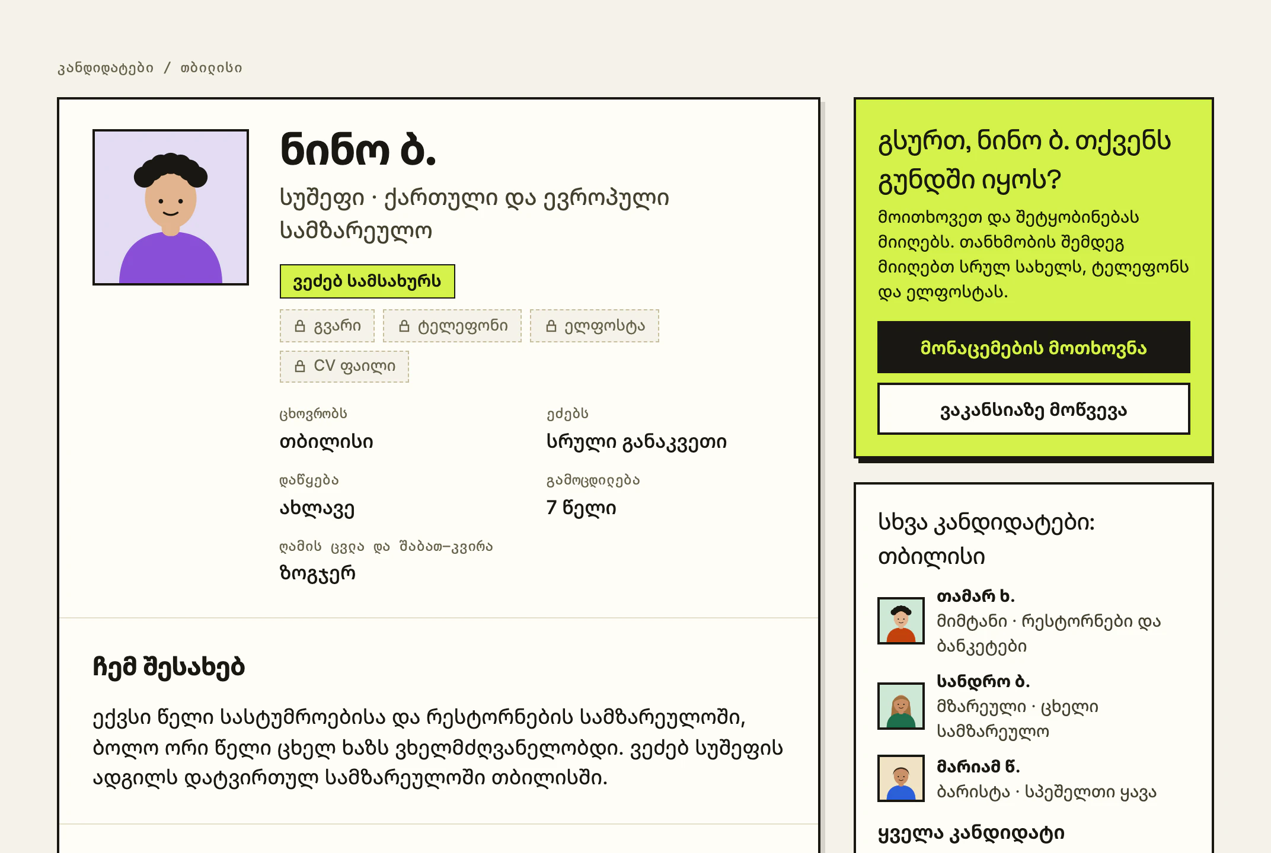Click მიმტანი · რესტორნები და ბანკეტები description

point(1048,633)
